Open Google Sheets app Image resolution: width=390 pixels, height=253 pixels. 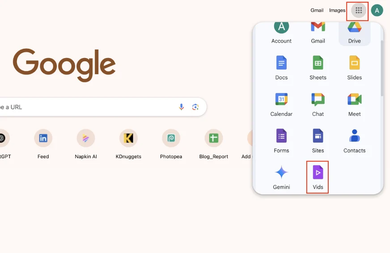(x=318, y=67)
